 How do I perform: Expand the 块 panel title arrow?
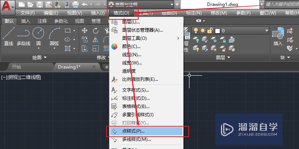288,57
